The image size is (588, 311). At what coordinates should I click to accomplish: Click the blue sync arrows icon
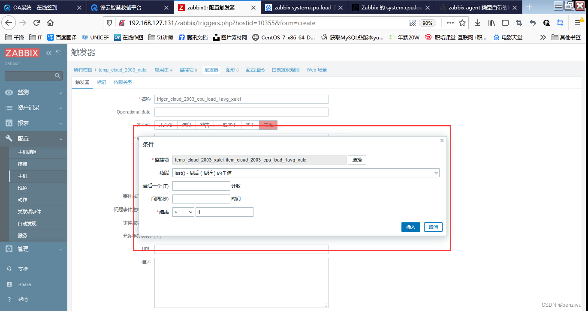pos(560,23)
